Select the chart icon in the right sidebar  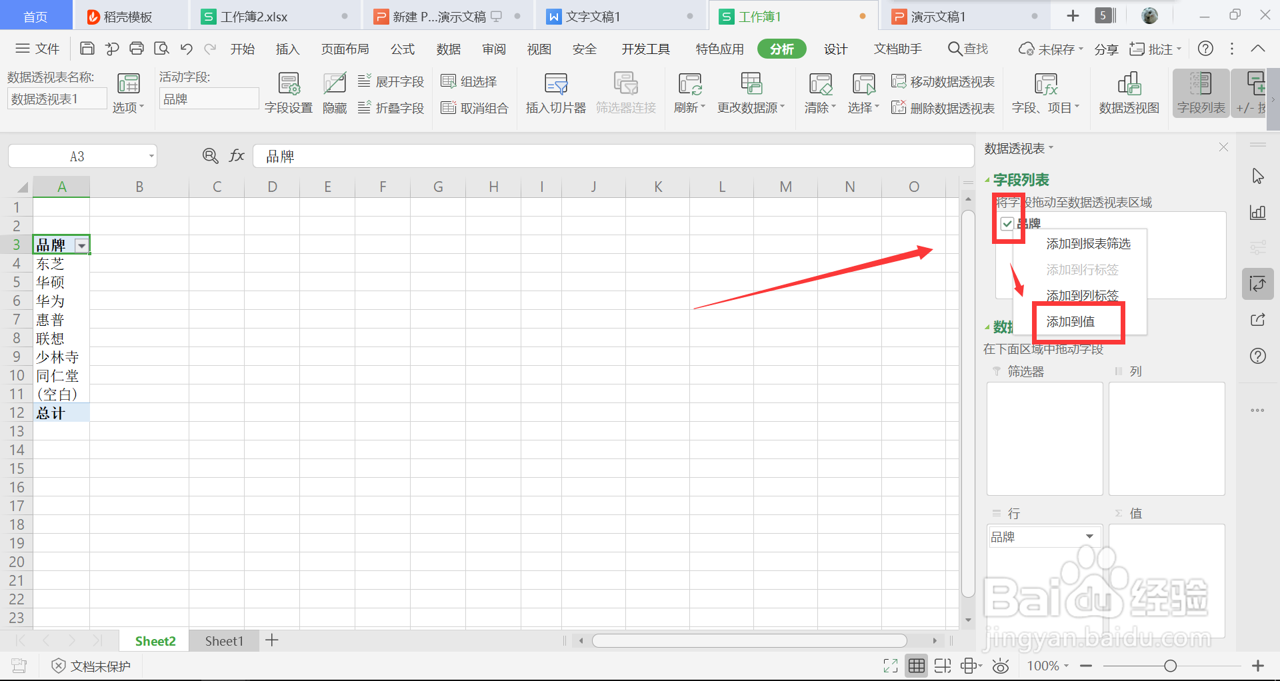(x=1258, y=213)
